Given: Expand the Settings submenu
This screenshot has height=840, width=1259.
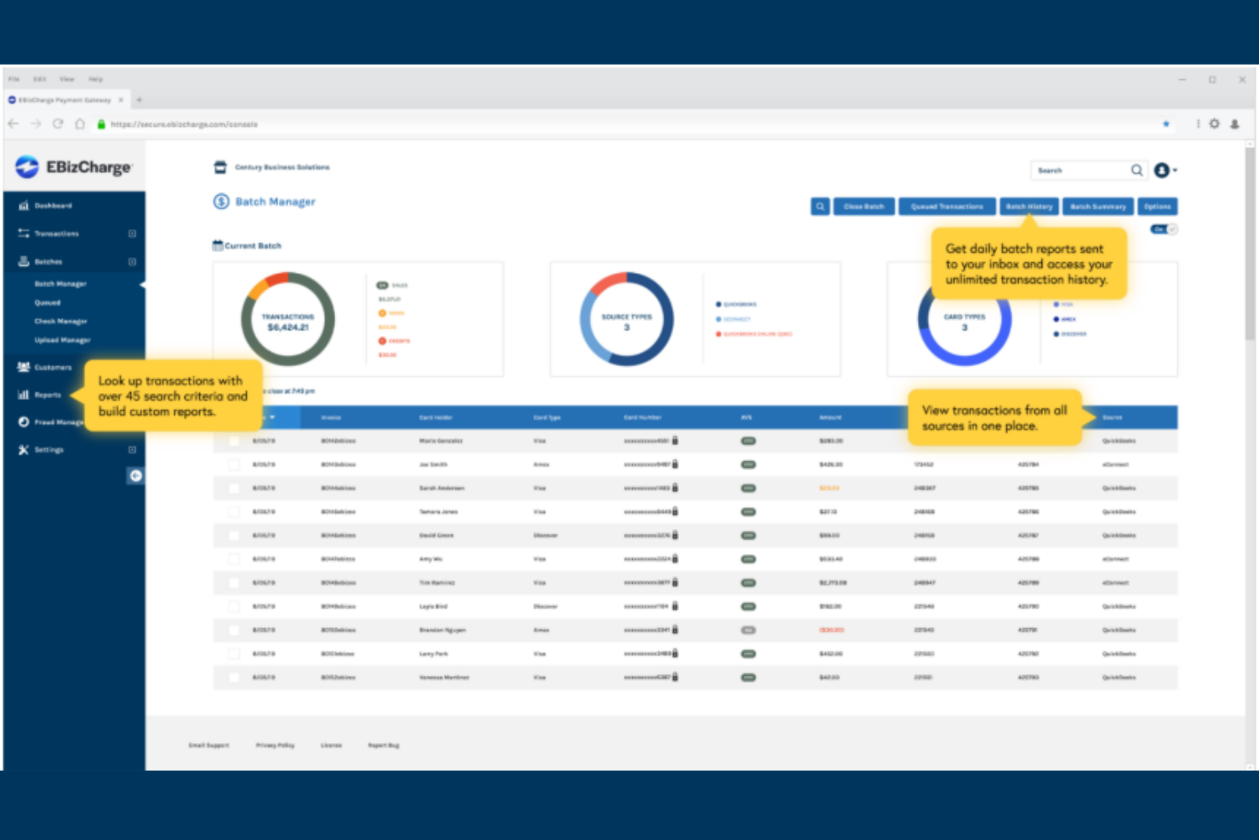Looking at the screenshot, I should [x=130, y=449].
